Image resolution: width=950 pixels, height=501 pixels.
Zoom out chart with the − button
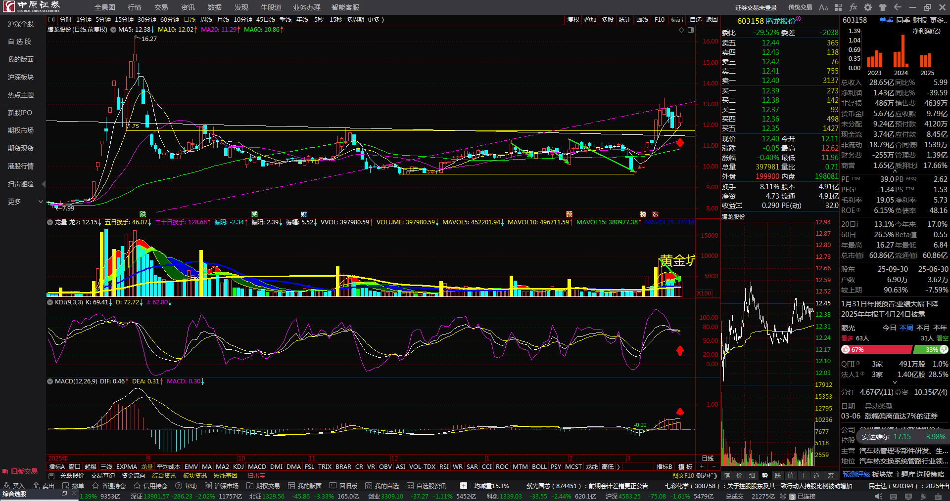[x=713, y=466]
